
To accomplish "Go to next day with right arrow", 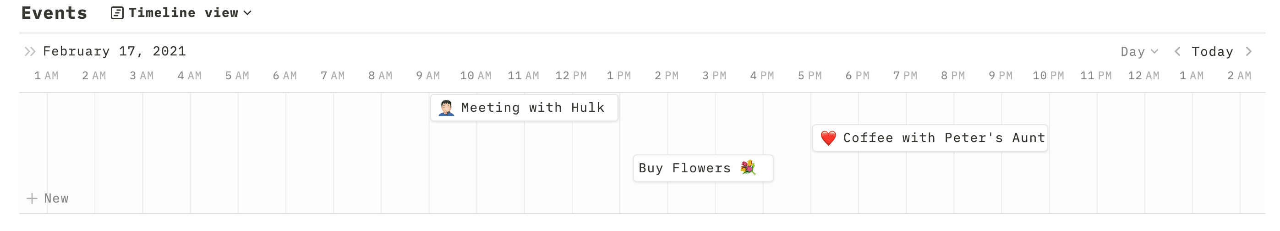I will 1249,52.
